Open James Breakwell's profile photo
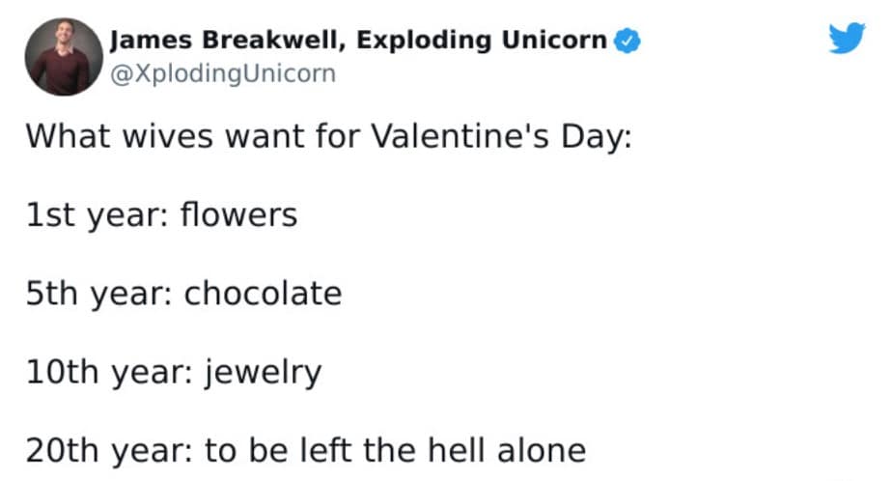The height and width of the screenshot is (481, 892). 65,56
